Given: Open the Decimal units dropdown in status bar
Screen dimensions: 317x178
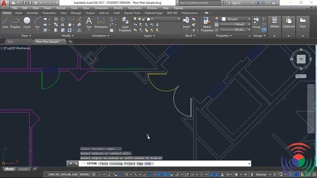Looking at the screenshot, I should [263, 175].
